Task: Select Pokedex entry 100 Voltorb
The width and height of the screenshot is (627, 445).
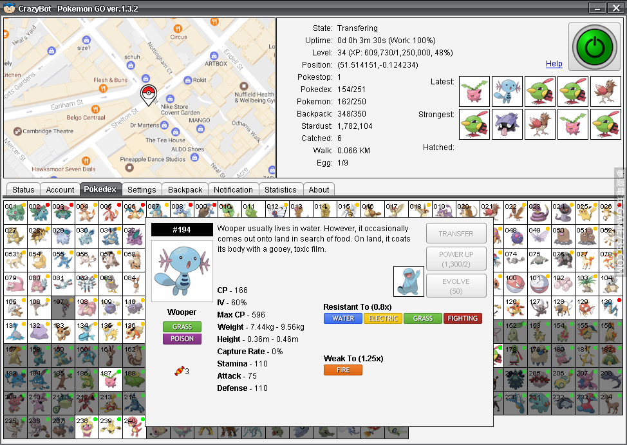Action: 515,284
